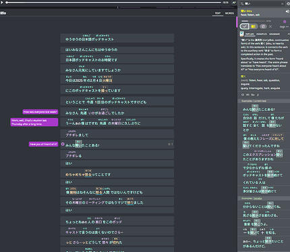
Task: Open the more options dots on the みんな聞いたことある row
Action: click(172, 144)
